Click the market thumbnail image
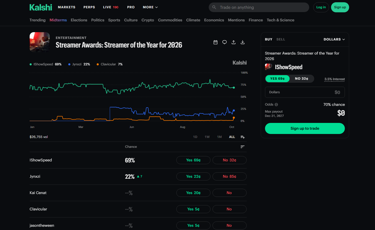The height and width of the screenshot is (230, 375). pos(40,42)
